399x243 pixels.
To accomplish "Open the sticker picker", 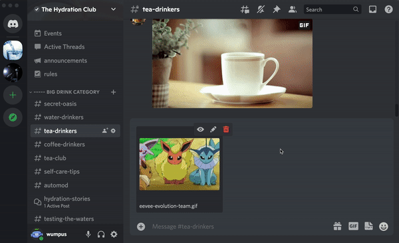I will click(x=368, y=226).
